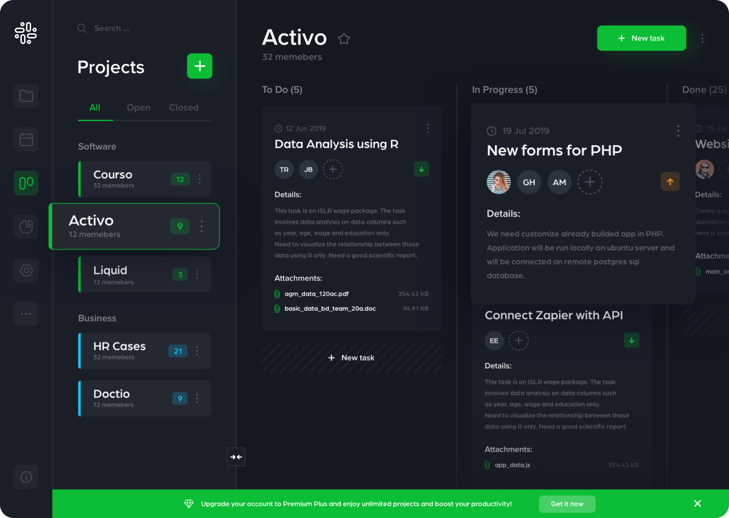Click the chart/analytics icon in sidebar
The height and width of the screenshot is (518, 729).
pyautogui.click(x=26, y=226)
